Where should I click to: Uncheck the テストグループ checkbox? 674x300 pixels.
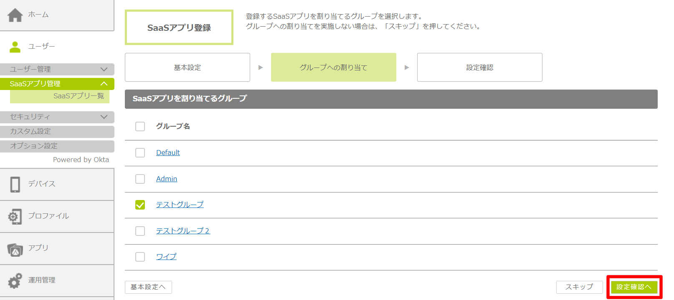point(140,205)
